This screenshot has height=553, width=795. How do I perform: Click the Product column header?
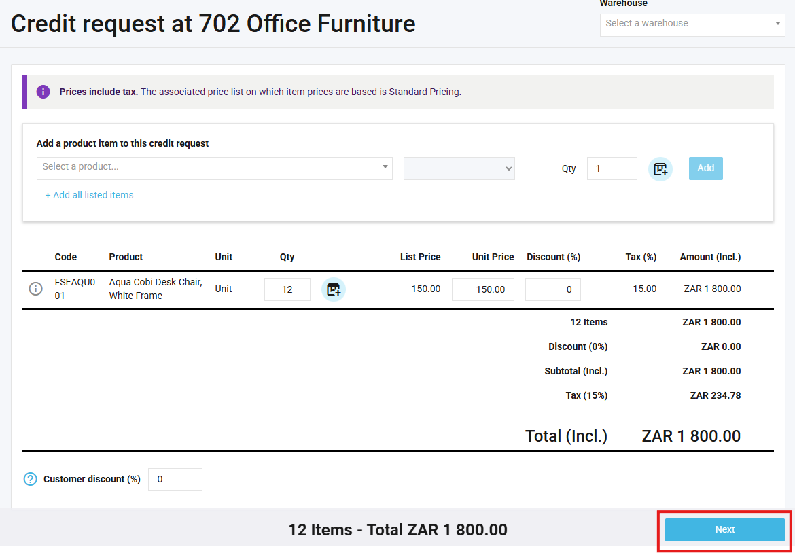(126, 257)
